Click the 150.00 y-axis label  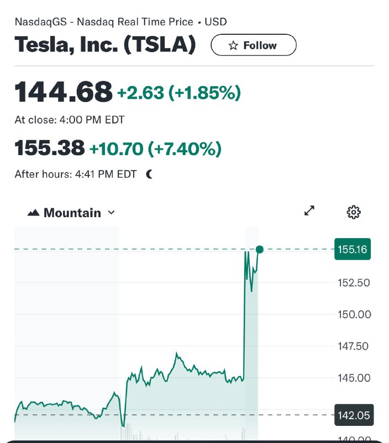tap(353, 315)
